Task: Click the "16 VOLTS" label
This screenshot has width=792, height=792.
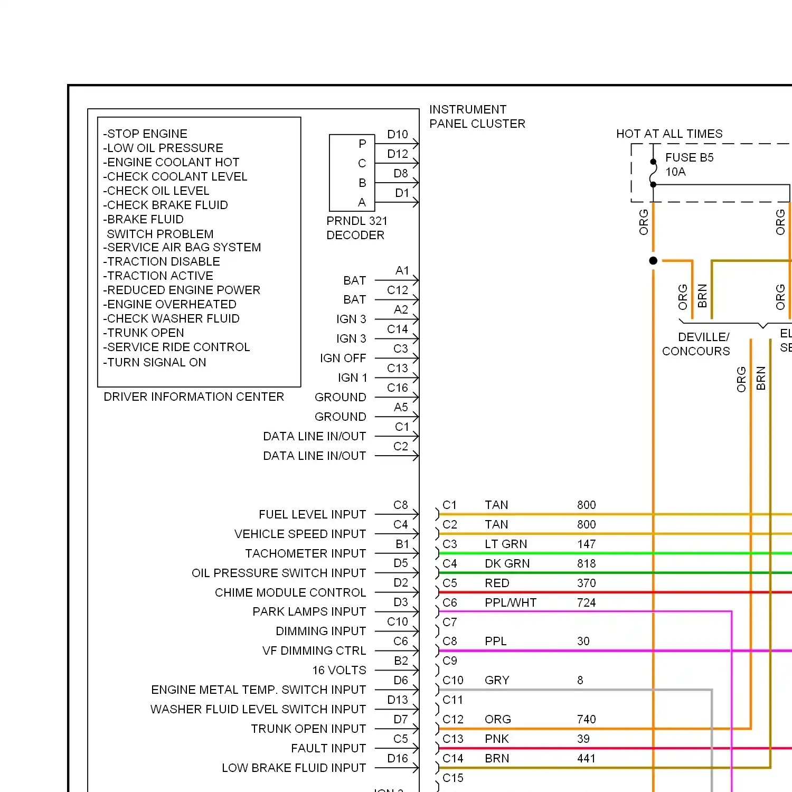Action: coord(339,671)
